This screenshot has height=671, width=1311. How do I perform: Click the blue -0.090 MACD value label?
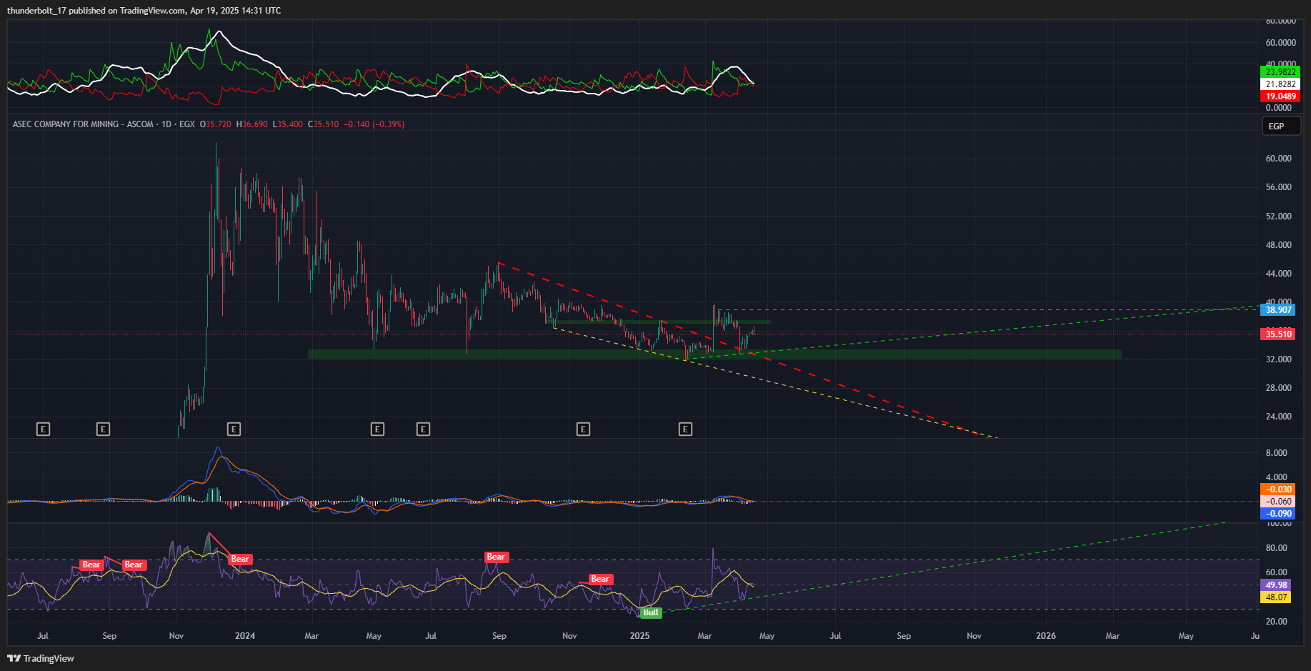tap(1278, 514)
